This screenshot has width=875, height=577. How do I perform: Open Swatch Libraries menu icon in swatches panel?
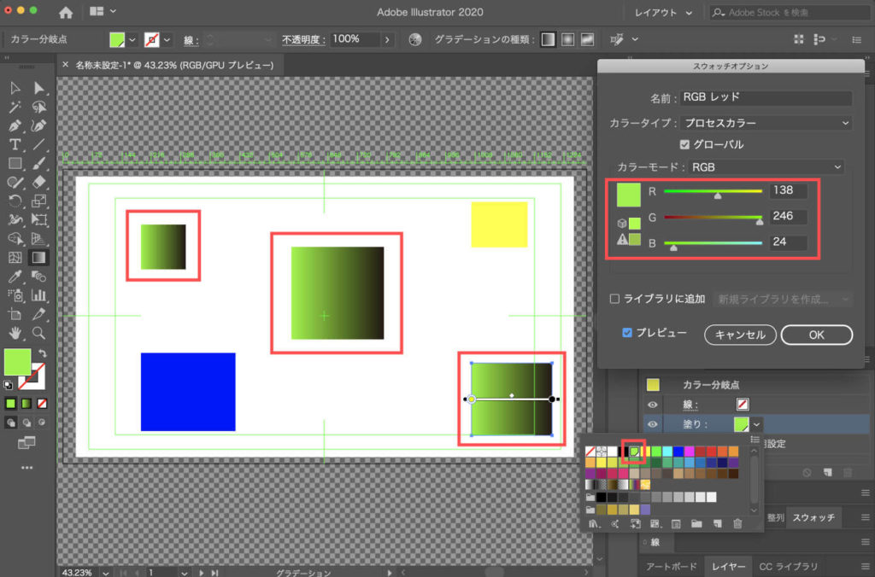pyautogui.click(x=595, y=524)
